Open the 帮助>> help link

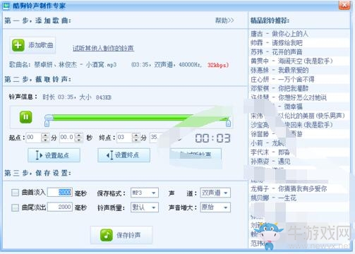pyautogui.click(x=224, y=20)
